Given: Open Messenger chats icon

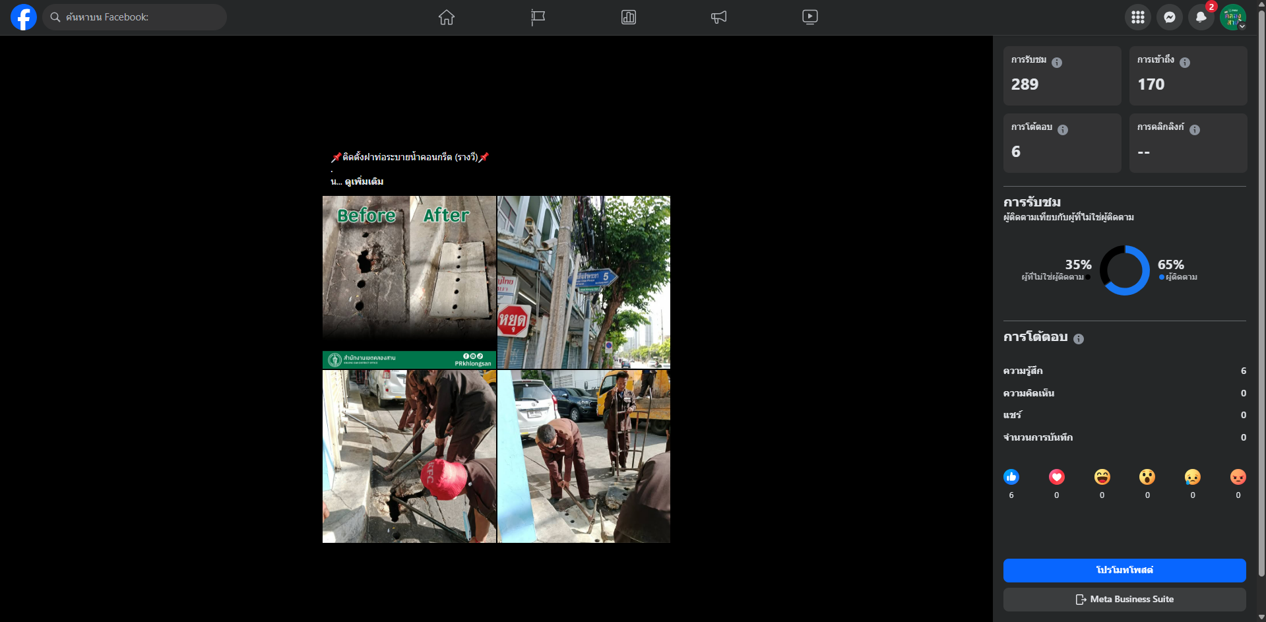Looking at the screenshot, I should (1170, 17).
